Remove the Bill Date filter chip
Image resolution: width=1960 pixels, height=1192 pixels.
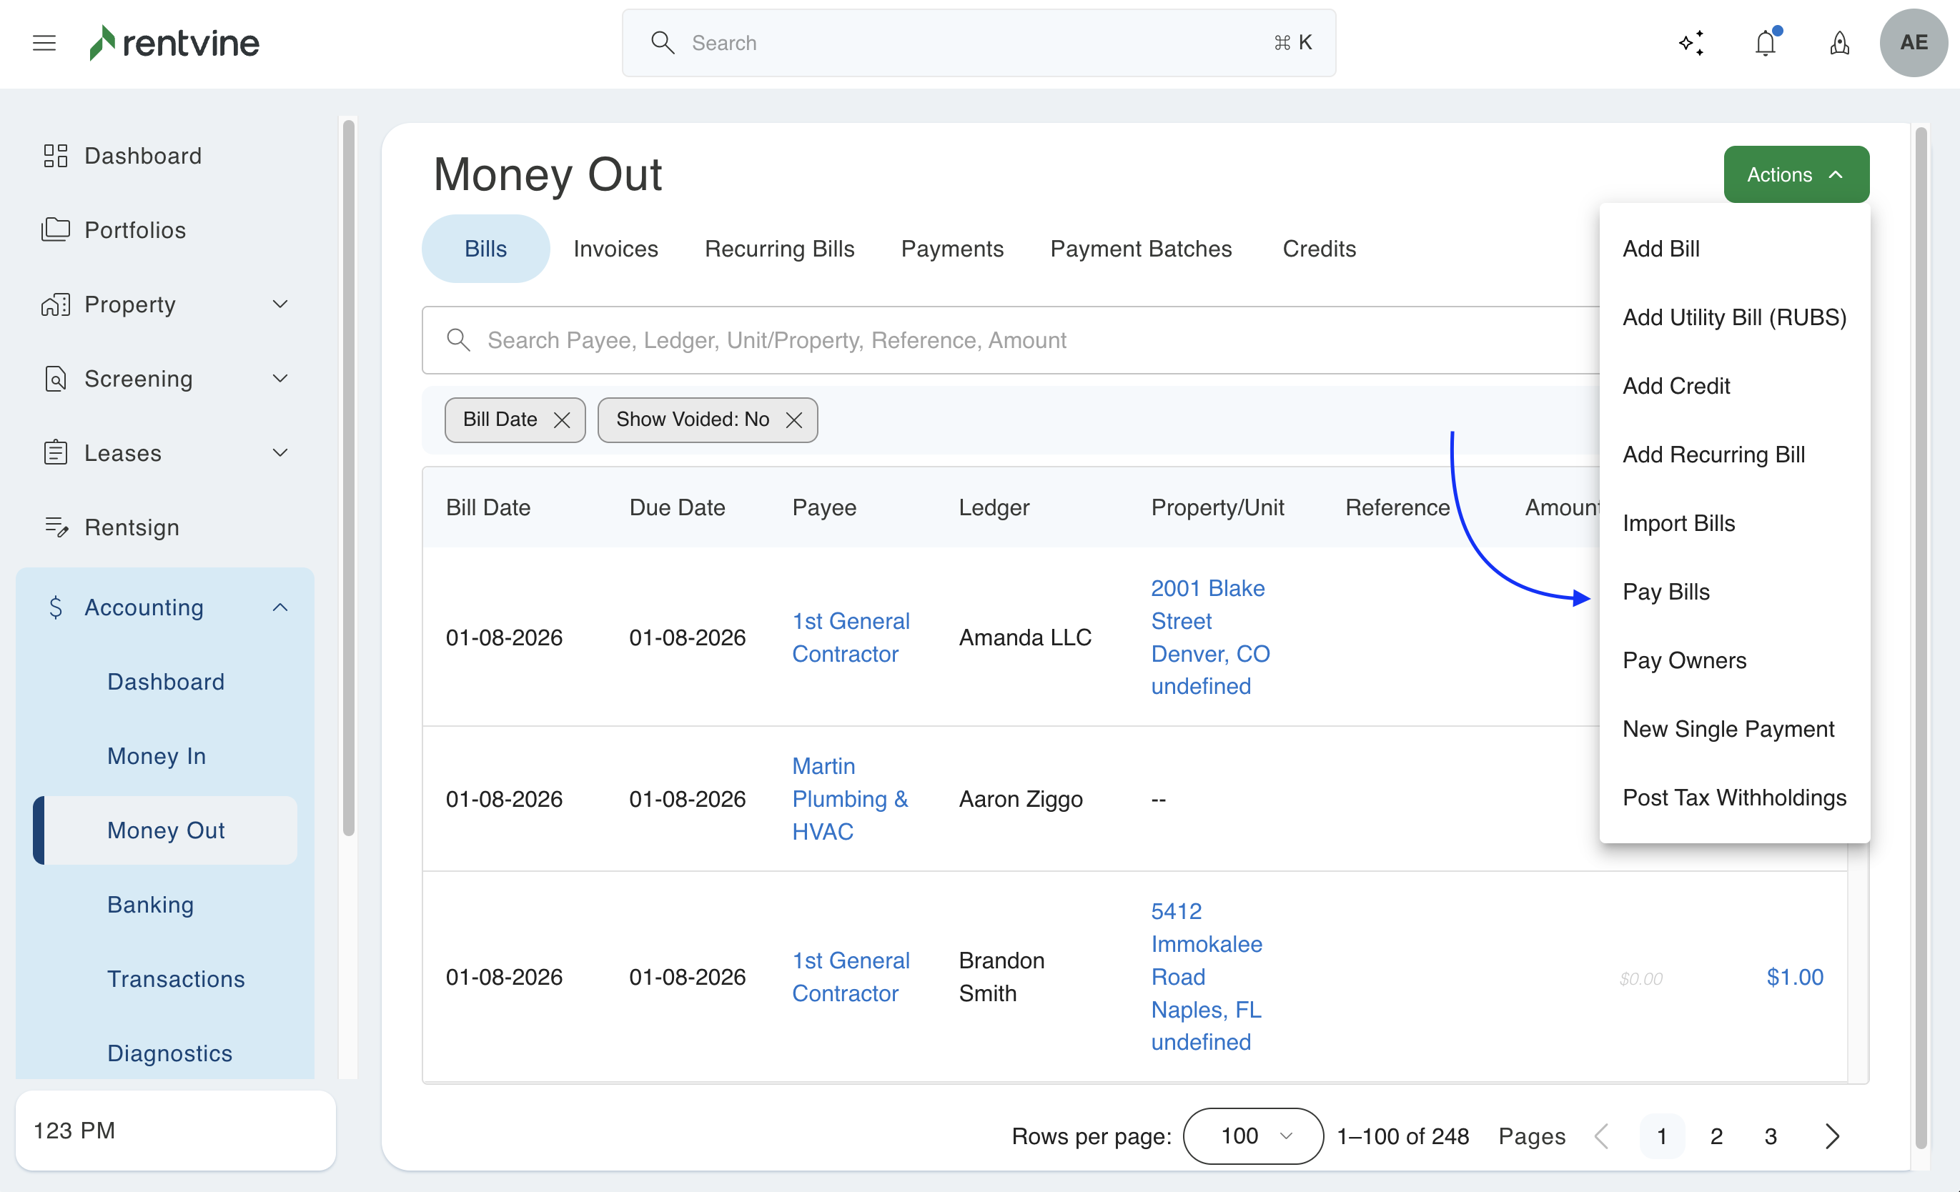coord(562,420)
